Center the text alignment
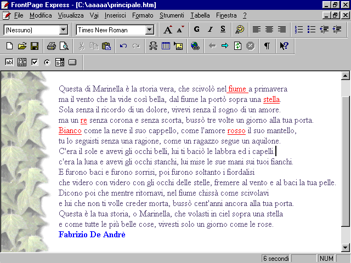Image resolution: width=351 pixels, height=263 pixels. 269,30
